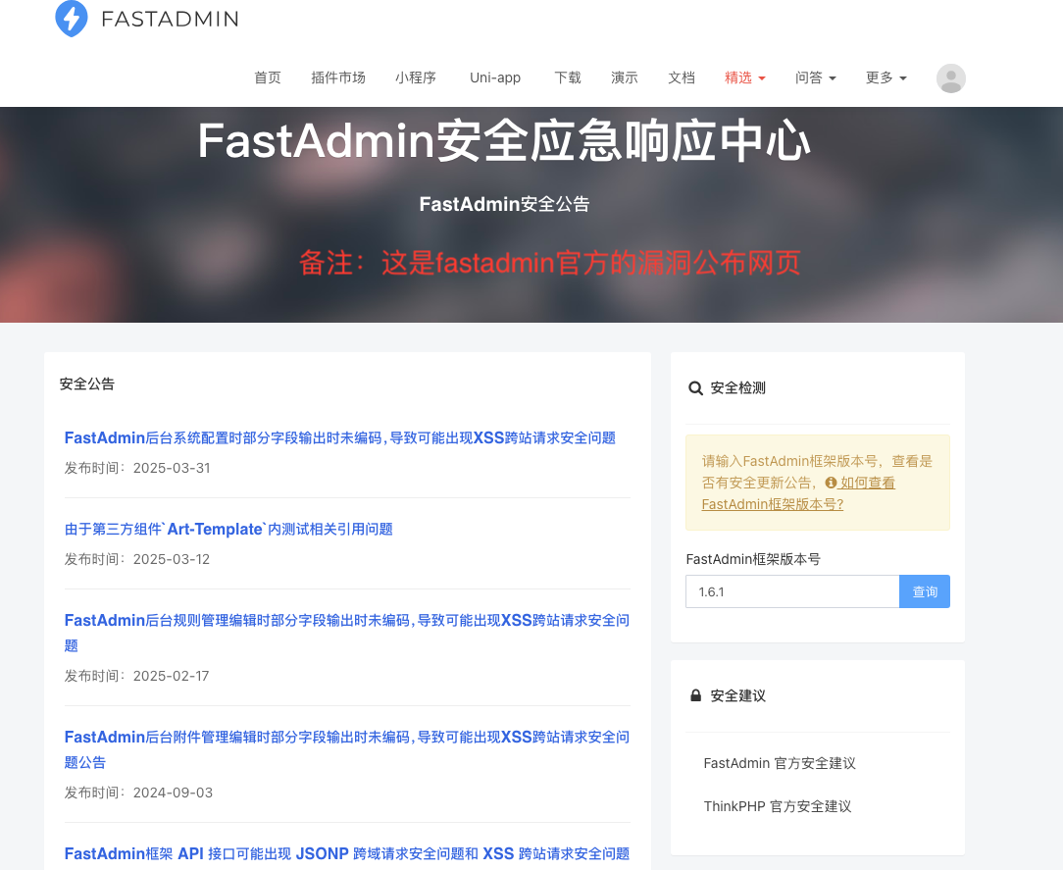The width and height of the screenshot is (1063, 870).
Task: Click the FastAdmin lightning bolt logo
Action: (72, 19)
